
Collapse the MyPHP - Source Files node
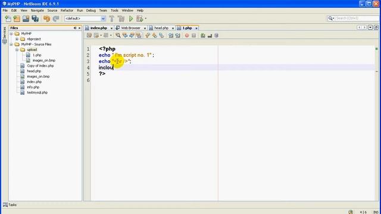11,44
